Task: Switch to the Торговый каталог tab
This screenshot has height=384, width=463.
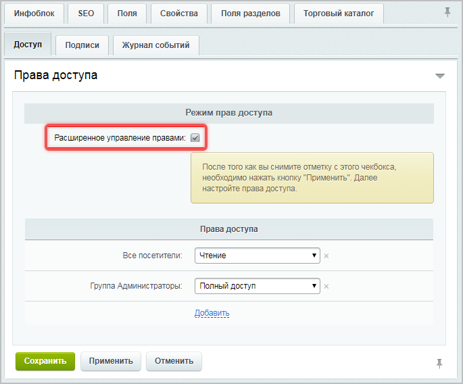Action: point(339,14)
